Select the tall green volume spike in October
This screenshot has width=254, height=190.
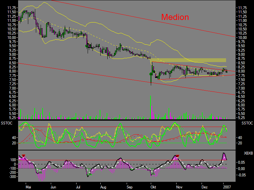150,104
